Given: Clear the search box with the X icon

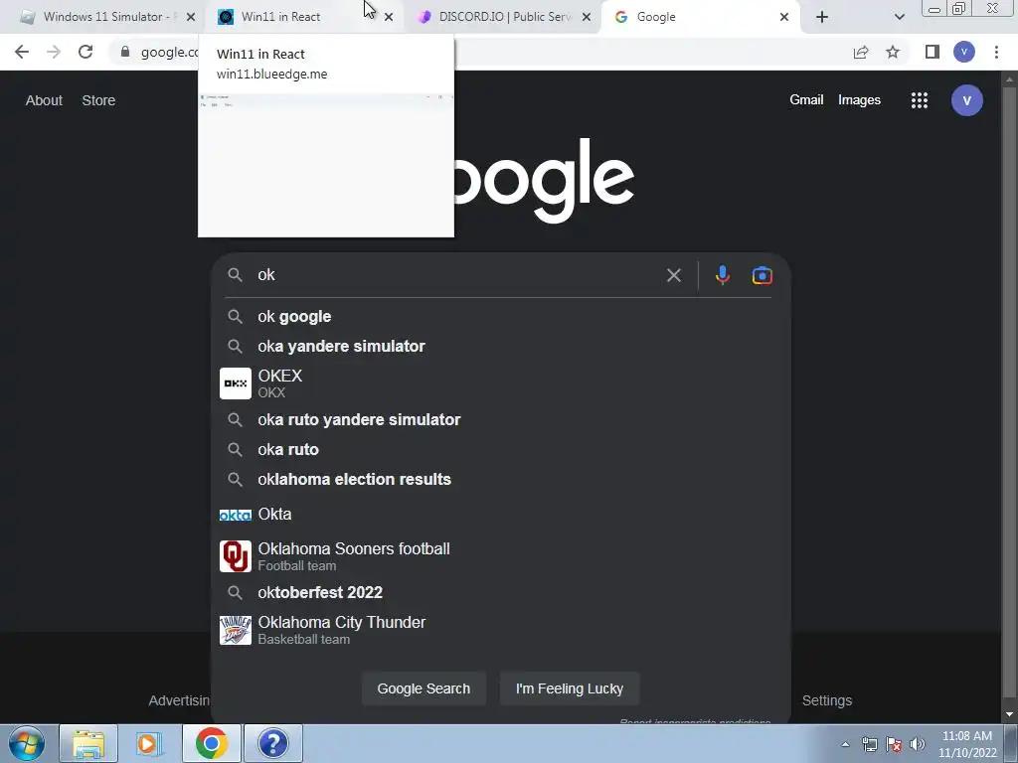Looking at the screenshot, I should coord(674,275).
